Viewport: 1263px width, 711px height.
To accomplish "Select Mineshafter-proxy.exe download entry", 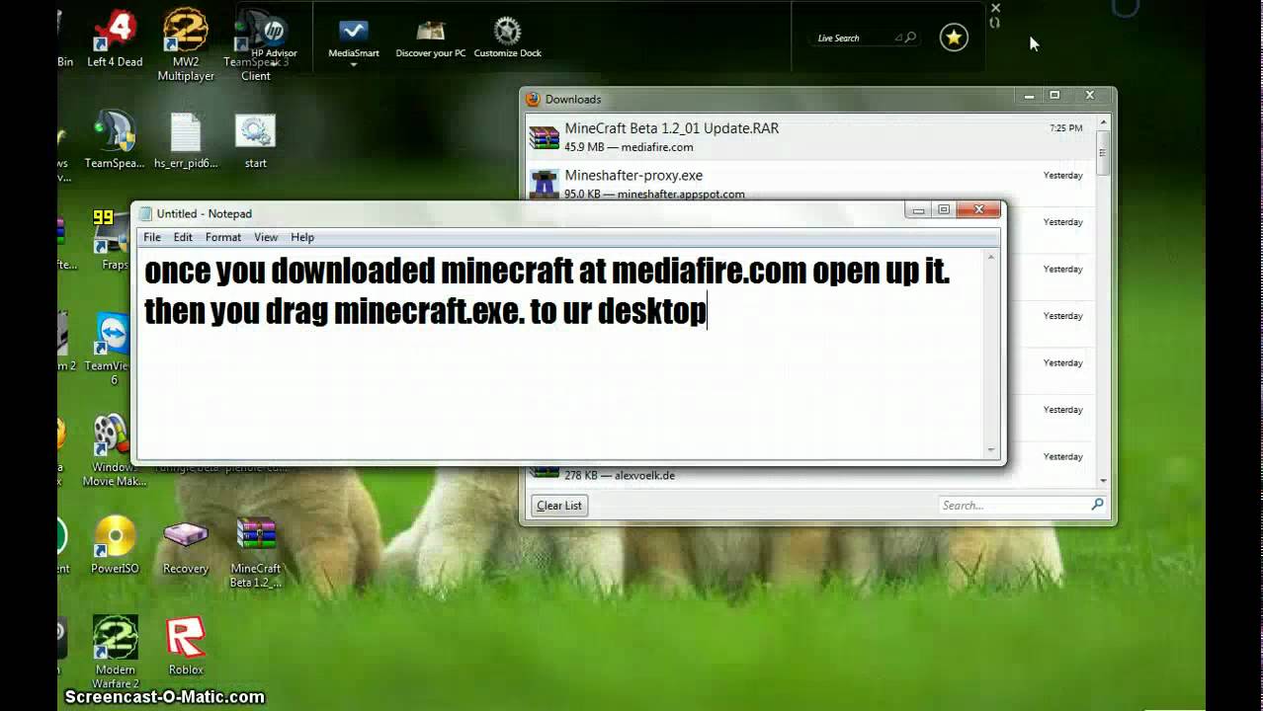I will (811, 184).
